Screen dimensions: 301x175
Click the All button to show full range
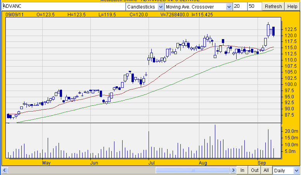(x=266, y=170)
